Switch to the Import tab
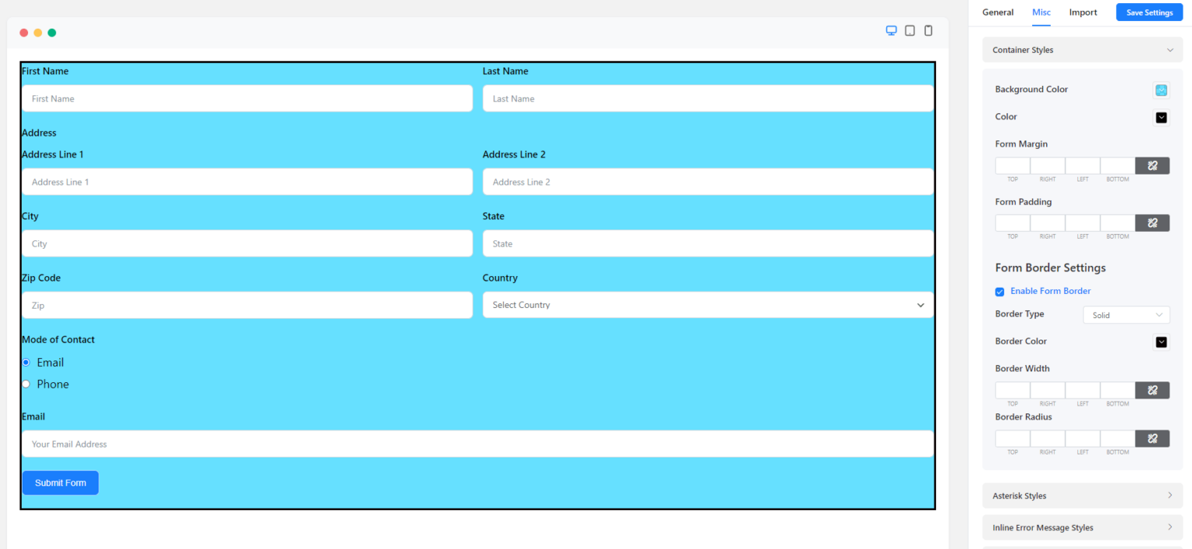Viewport: 1192px width, 549px height. [1083, 12]
